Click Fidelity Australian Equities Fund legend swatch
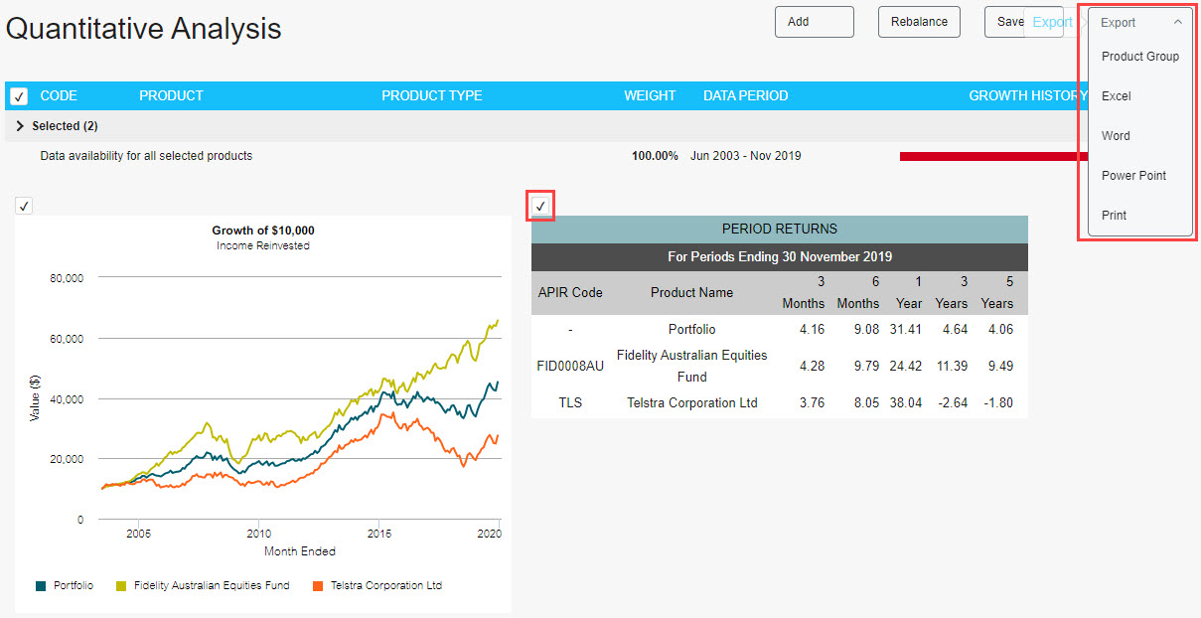 click(121, 586)
